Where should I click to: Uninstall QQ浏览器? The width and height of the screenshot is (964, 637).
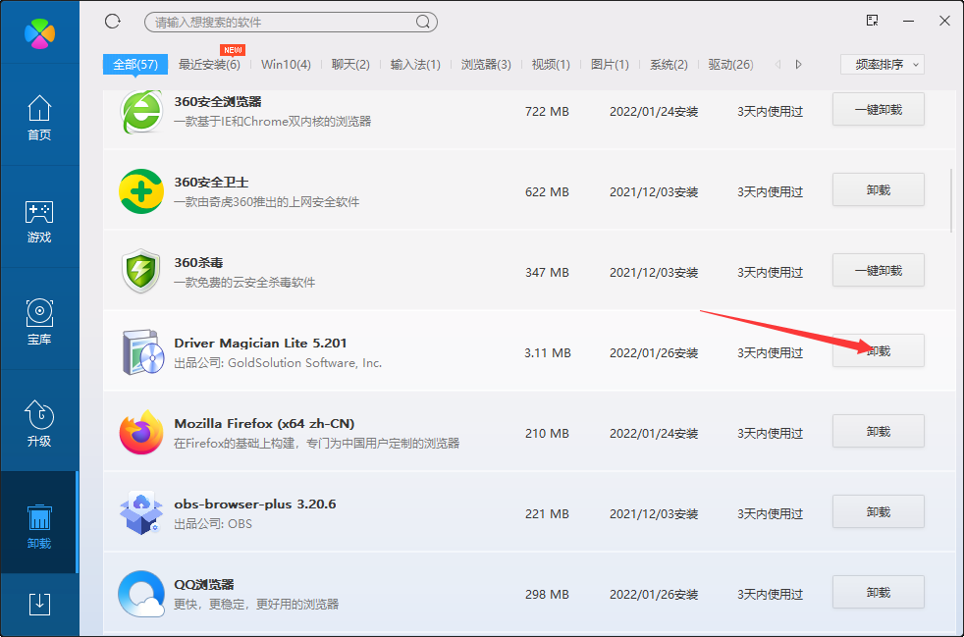click(x=879, y=593)
